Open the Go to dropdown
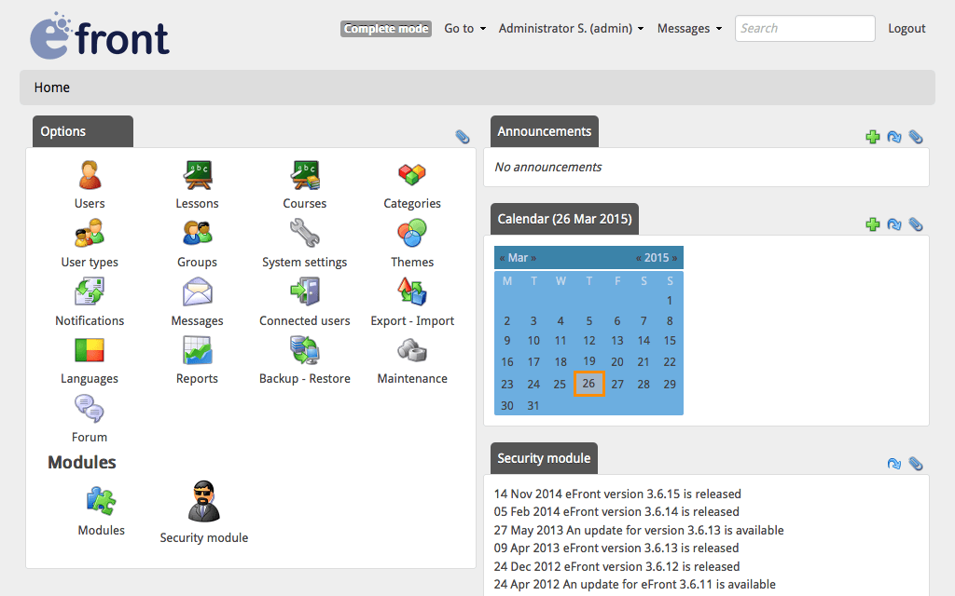Screen dimensions: 955x596 [464, 28]
